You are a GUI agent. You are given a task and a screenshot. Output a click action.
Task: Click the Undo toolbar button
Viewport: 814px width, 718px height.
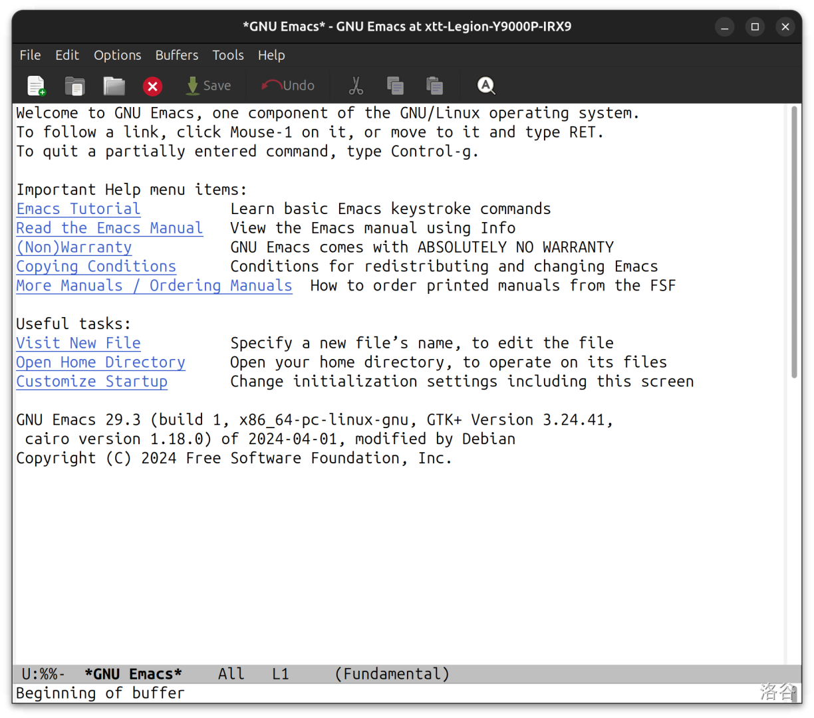click(x=288, y=86)
